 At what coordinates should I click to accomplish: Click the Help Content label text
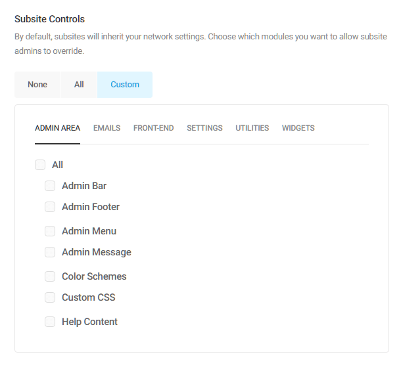[89, 322]
